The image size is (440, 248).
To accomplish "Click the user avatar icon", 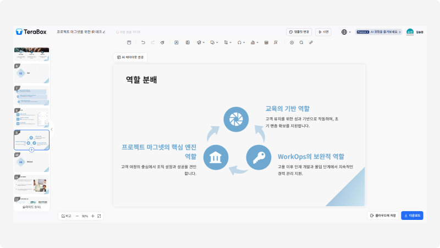I will coord(410,32).
